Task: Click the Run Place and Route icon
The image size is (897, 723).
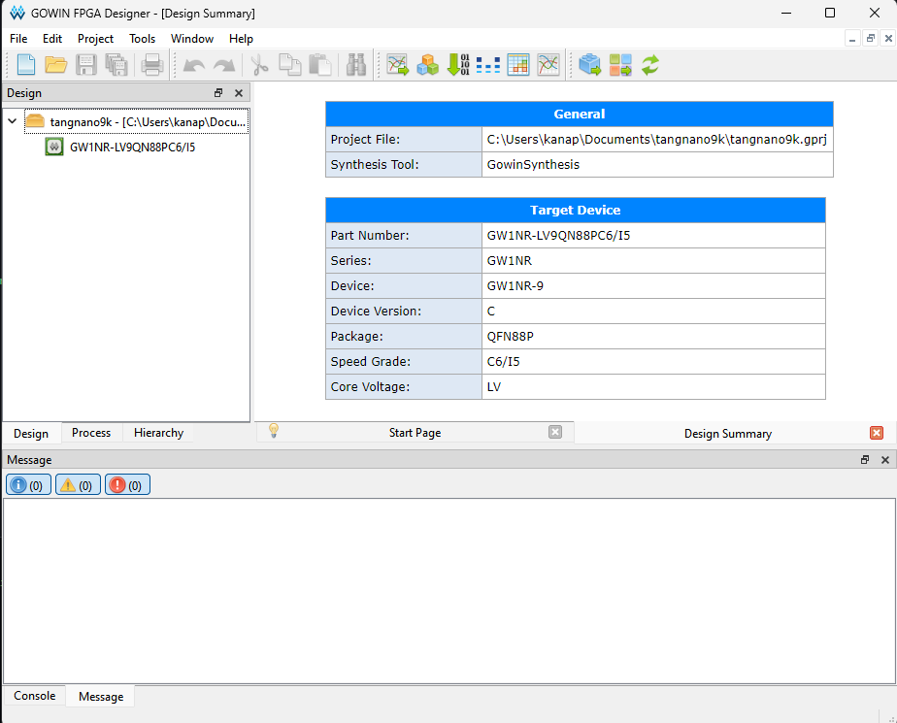Action: (x=620, y=65)
